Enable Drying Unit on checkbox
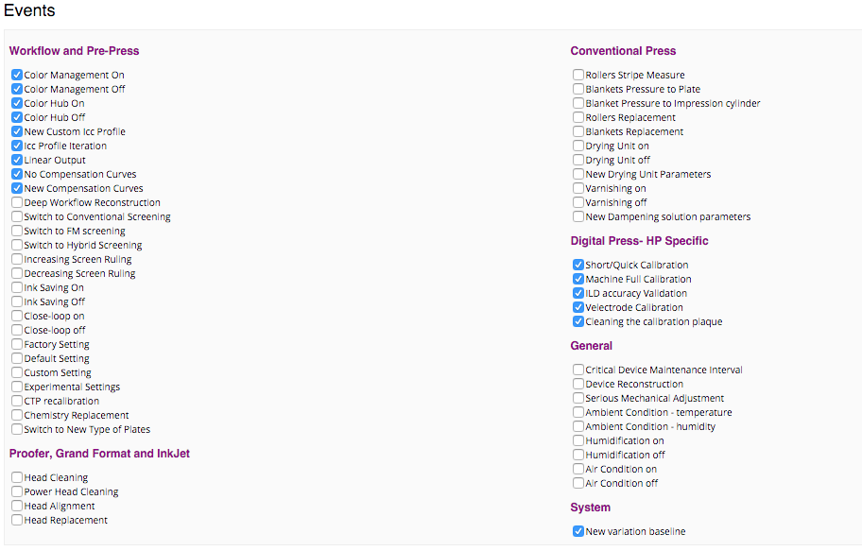This screenshot has height=551, width=862. point(578,146)
